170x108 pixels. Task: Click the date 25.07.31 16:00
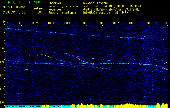[x=14, y=12]
